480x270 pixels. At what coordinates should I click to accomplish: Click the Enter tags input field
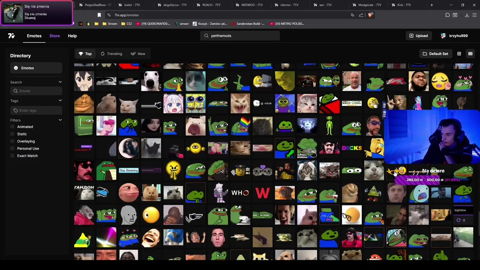coord(36,110)
